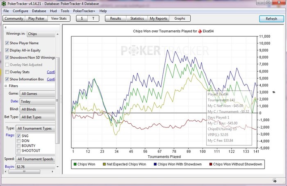Open the Hud menu
This screenshot has height=186, width=287.
pos(53,11)
